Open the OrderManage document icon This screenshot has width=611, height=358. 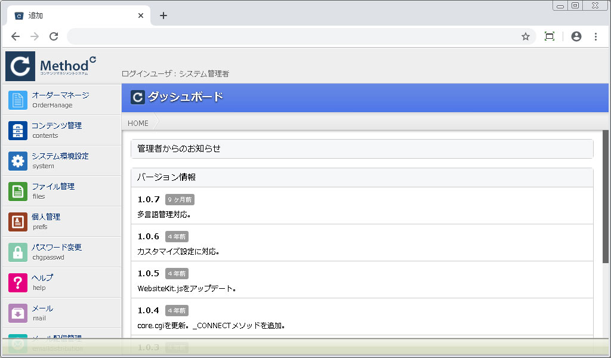18,100
